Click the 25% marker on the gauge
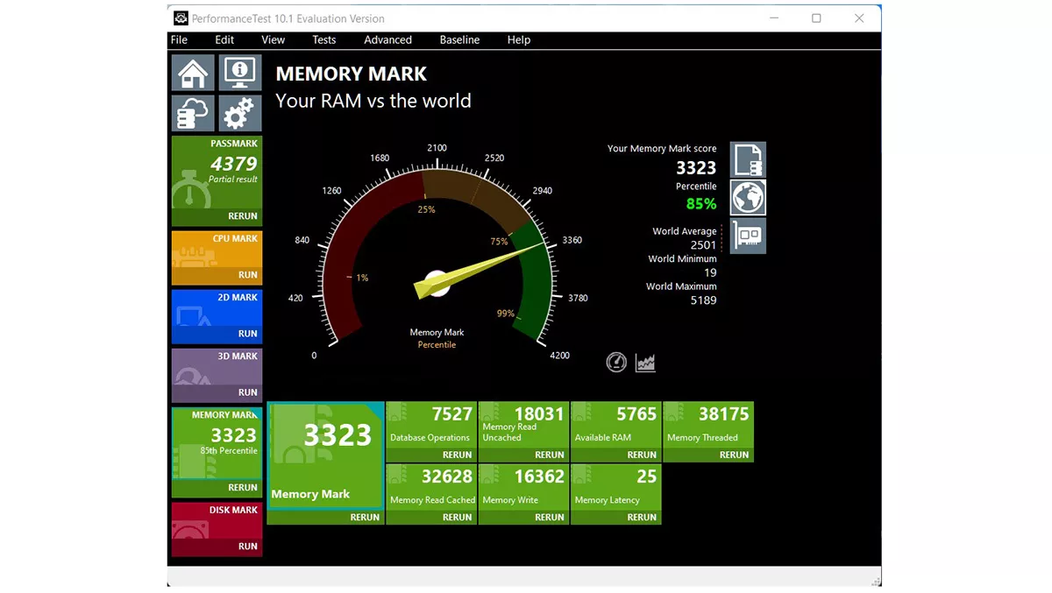 (426, 209)
